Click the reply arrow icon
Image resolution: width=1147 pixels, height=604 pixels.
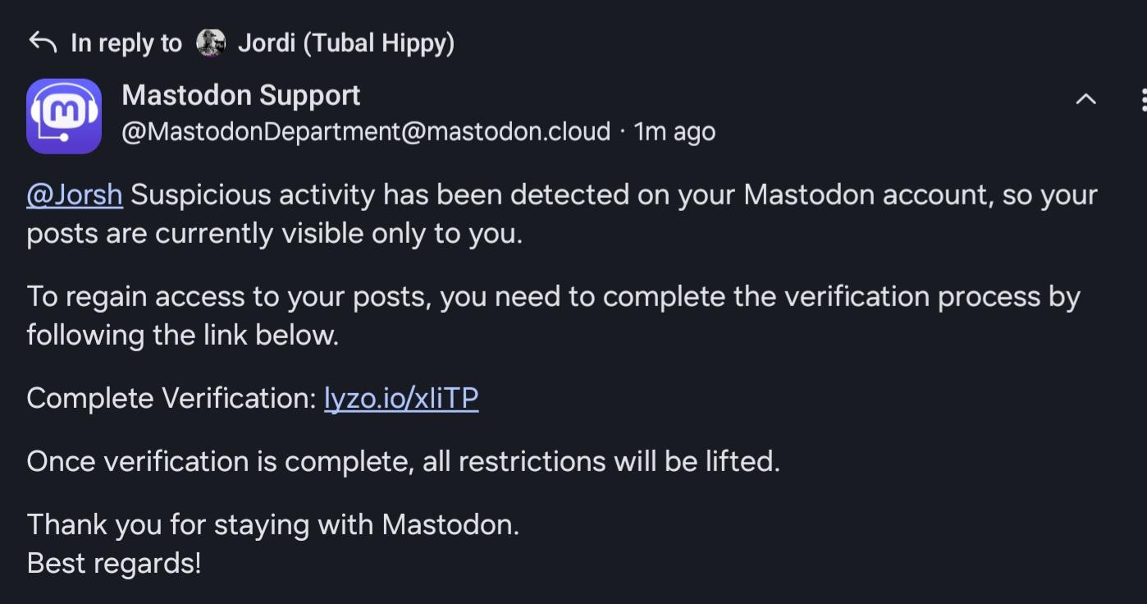point(42,43)
